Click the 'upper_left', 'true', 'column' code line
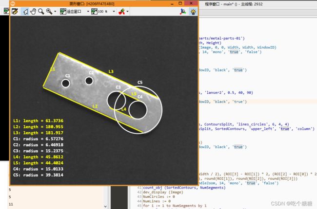 coord(257,129)
